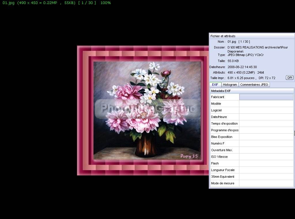Select the Temps d'exposition row

(x=225, y=123)
